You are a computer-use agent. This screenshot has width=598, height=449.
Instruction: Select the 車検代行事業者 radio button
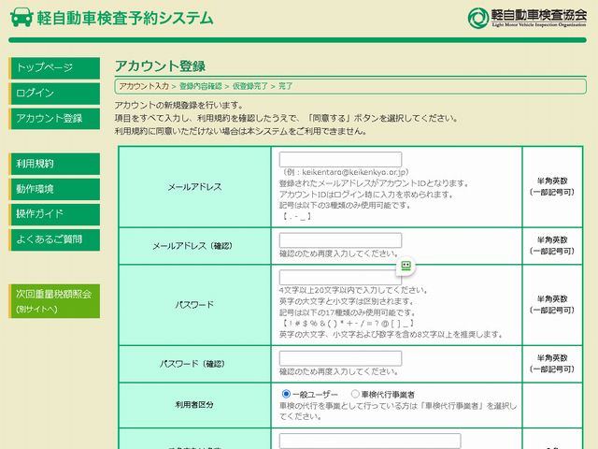(355, 395)
